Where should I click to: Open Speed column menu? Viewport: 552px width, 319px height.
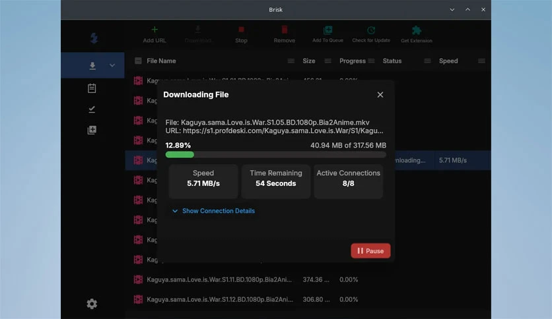tap(481, 61)
